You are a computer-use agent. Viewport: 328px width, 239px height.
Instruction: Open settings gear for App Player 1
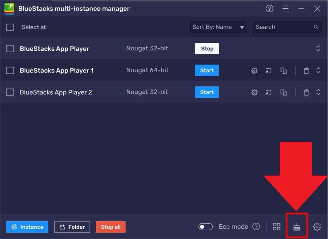point(254,71)
